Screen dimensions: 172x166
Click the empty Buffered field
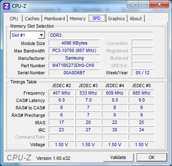[x=142, y=58]
